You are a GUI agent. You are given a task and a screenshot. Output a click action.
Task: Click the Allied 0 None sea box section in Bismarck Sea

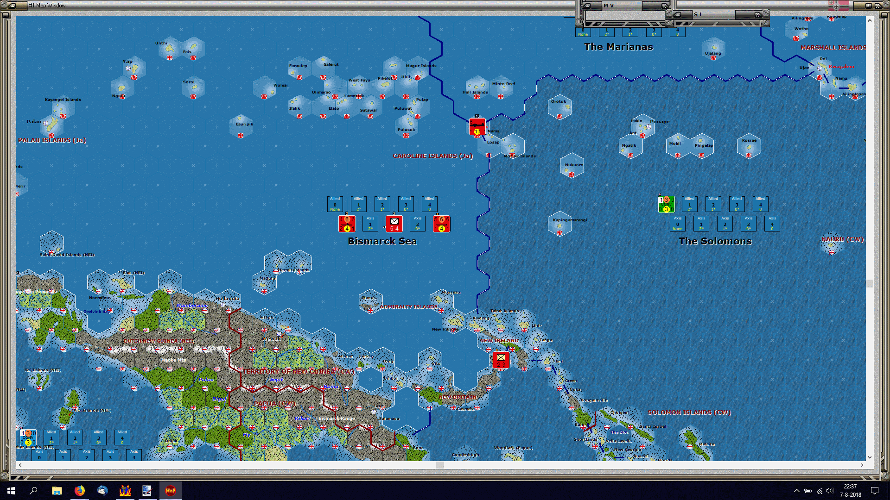coord(335,204)
